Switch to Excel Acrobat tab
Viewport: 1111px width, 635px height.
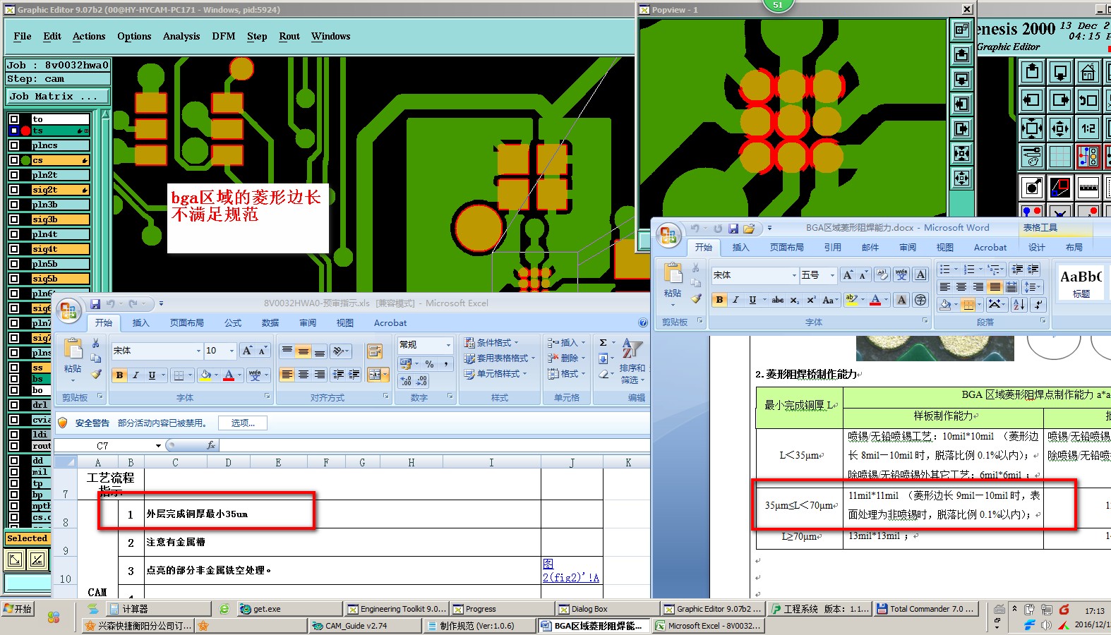(390, 322)
